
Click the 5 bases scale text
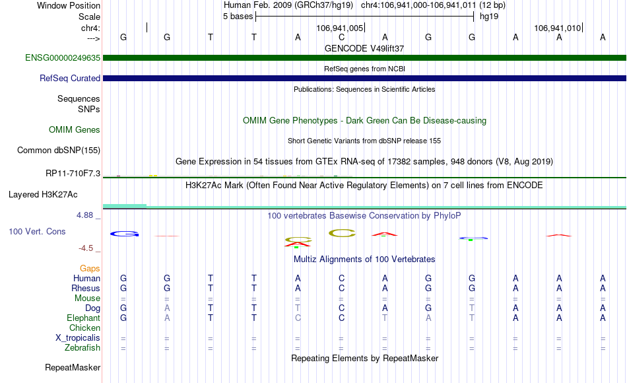coord(238,17)
